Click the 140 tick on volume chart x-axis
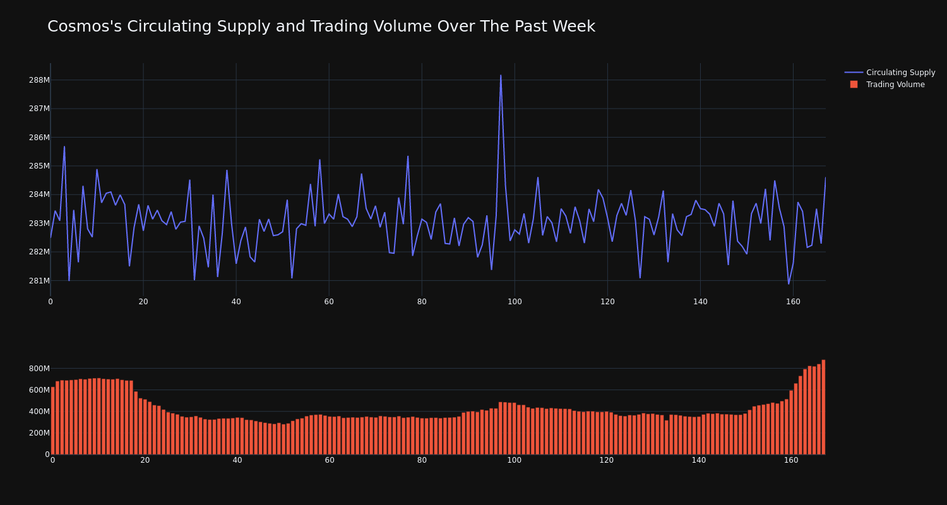Image resolution: width=947 pixels, height=505 pixels. pyautogui.click(x=699, y=460)
